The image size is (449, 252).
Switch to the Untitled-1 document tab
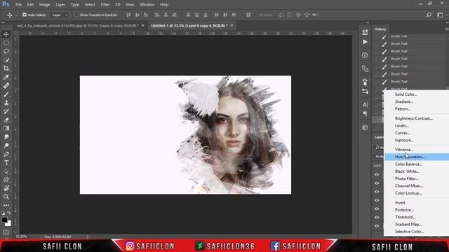pyautogui.click(x=189, y=26)
